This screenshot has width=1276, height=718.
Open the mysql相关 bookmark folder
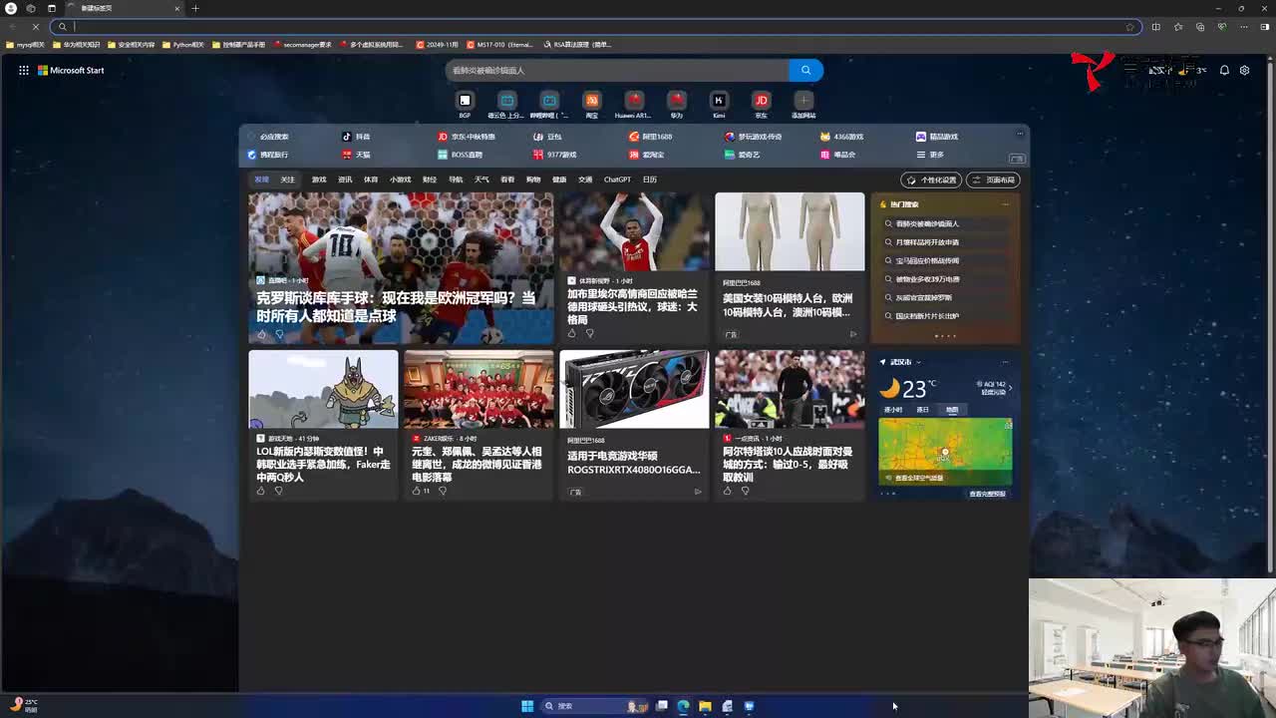[x=26, y=45]
